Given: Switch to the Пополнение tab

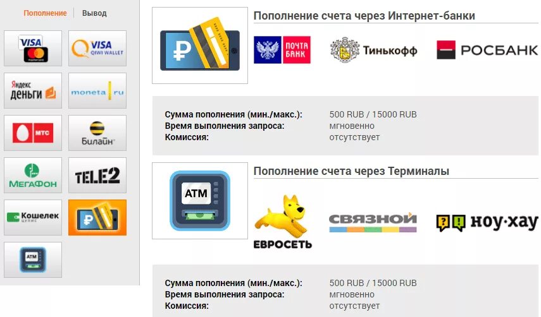Looking at the screenshot, I should click(45, 13).
